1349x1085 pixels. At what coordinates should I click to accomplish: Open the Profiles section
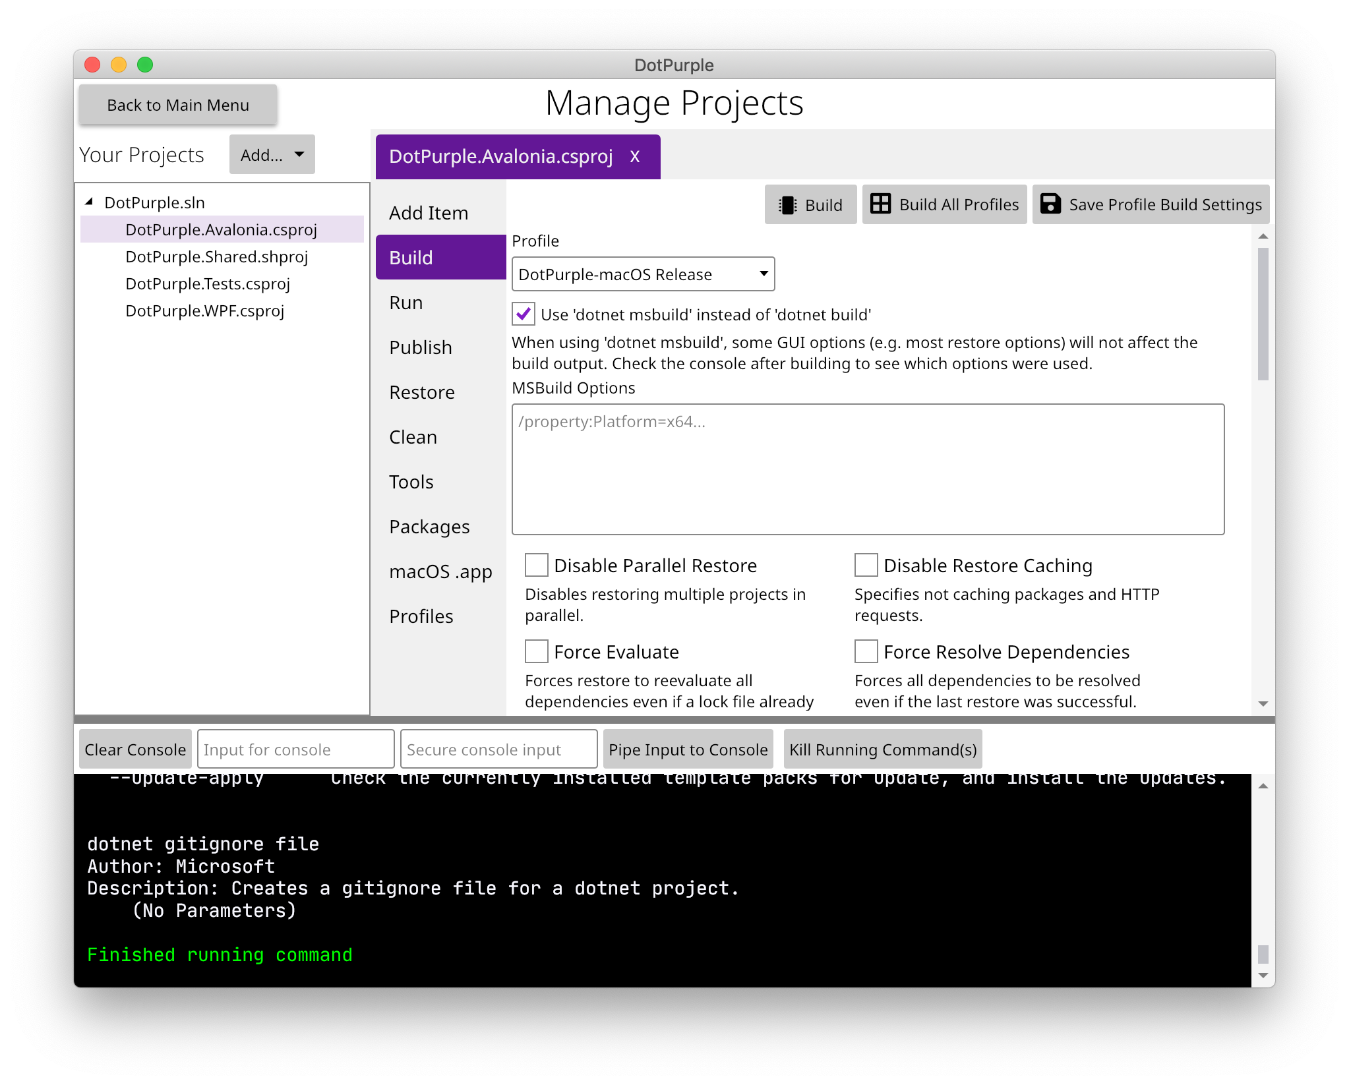[440, 616]
